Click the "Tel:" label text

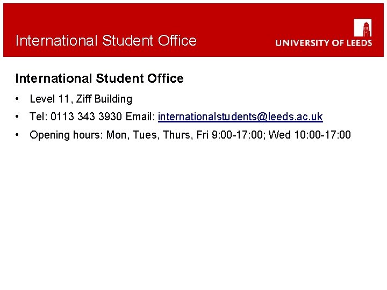point(39,117)
